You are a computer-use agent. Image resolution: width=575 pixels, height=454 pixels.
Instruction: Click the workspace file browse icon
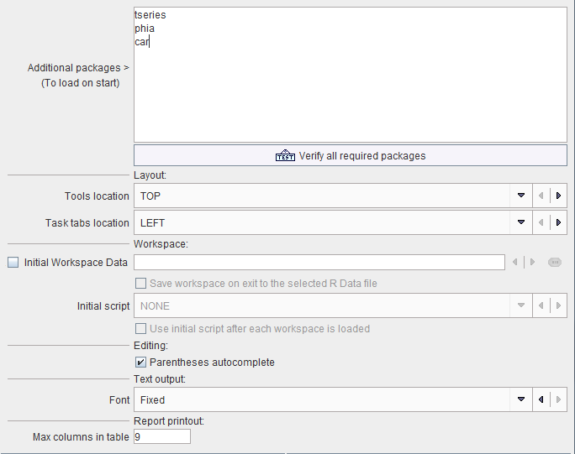555,262
